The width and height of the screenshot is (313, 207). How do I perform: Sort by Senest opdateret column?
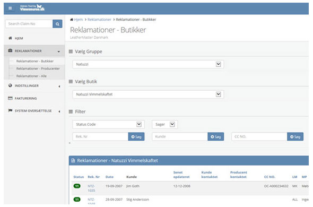(x=181, y=175)
